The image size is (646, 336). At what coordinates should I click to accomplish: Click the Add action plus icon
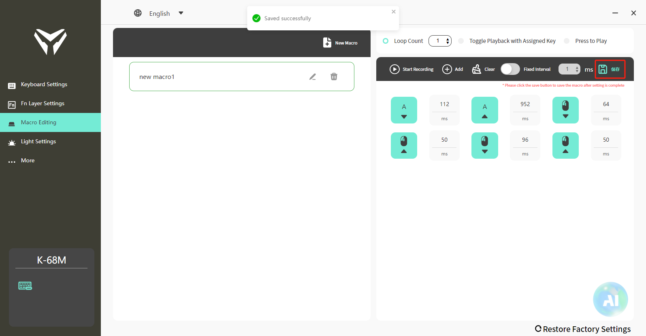pyautogui.click(x=447, y=69)
